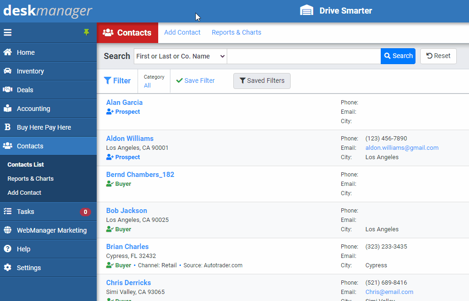Open the Help question mark icon
469x301 pixels.
[8, 249]
